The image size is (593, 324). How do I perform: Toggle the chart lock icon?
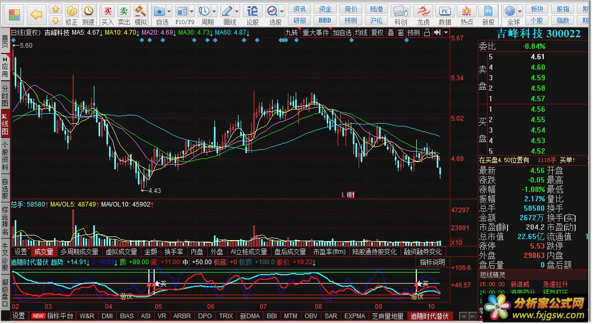pyautogui.click(x=427, y=33)
